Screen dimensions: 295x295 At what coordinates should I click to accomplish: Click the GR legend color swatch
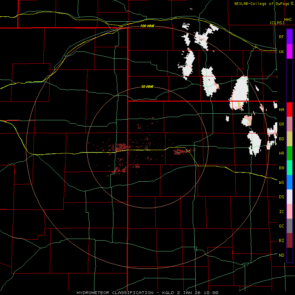289,124
